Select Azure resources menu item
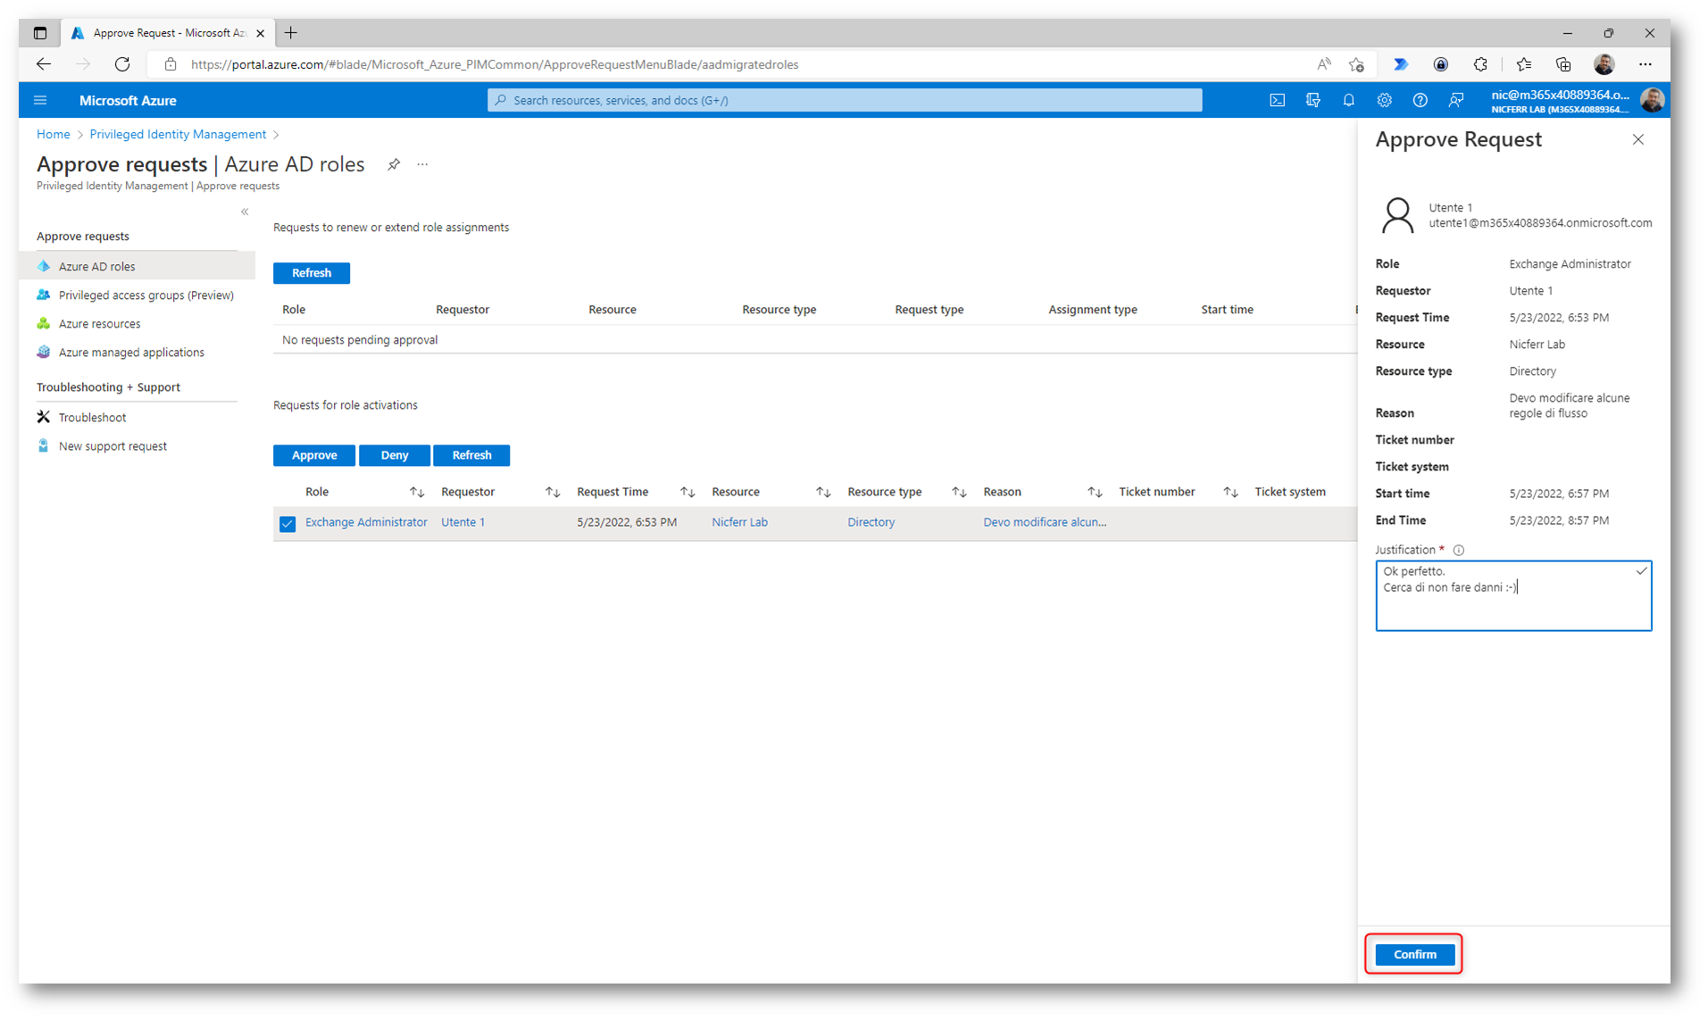 point(137,323)
